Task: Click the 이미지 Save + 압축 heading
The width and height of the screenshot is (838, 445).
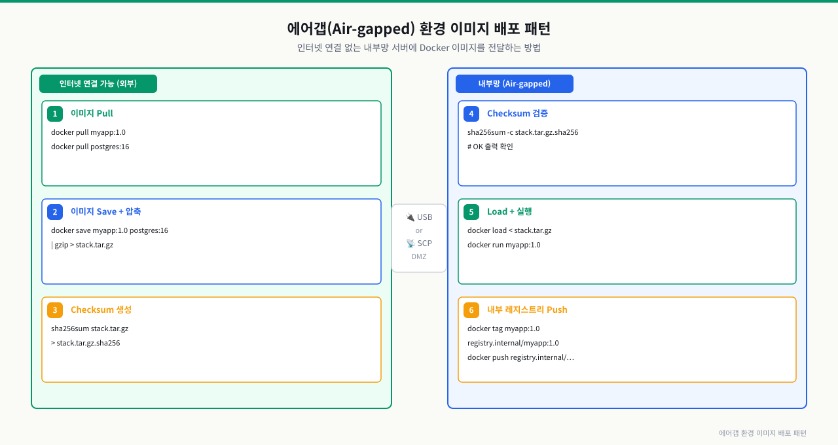Action: [x=105, y=212]
